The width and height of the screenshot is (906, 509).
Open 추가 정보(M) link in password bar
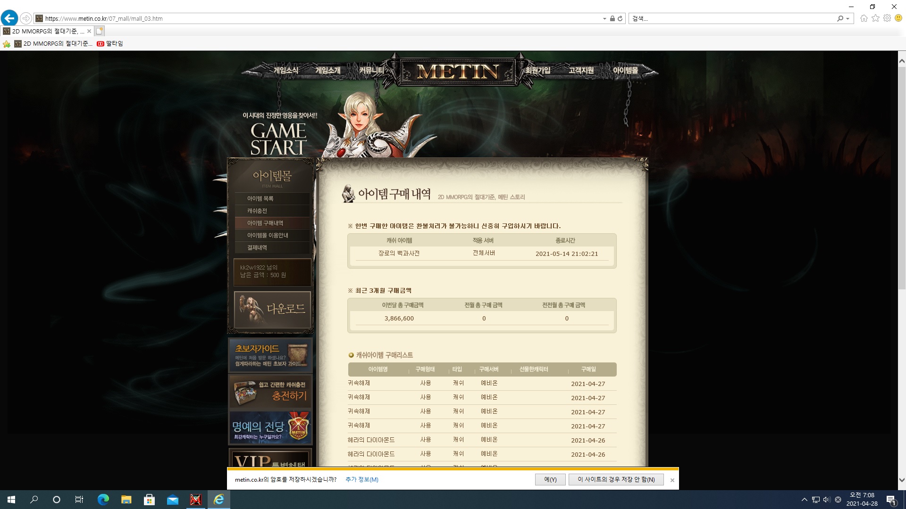click(x=362, y=479)
